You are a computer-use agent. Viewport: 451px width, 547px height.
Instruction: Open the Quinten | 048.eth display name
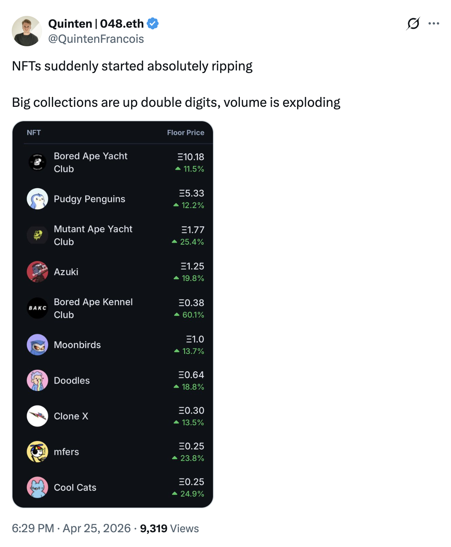[x=96, y=23]
